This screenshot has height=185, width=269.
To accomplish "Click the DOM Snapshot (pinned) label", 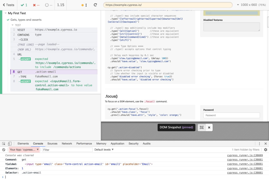I will tap(176, 127).
